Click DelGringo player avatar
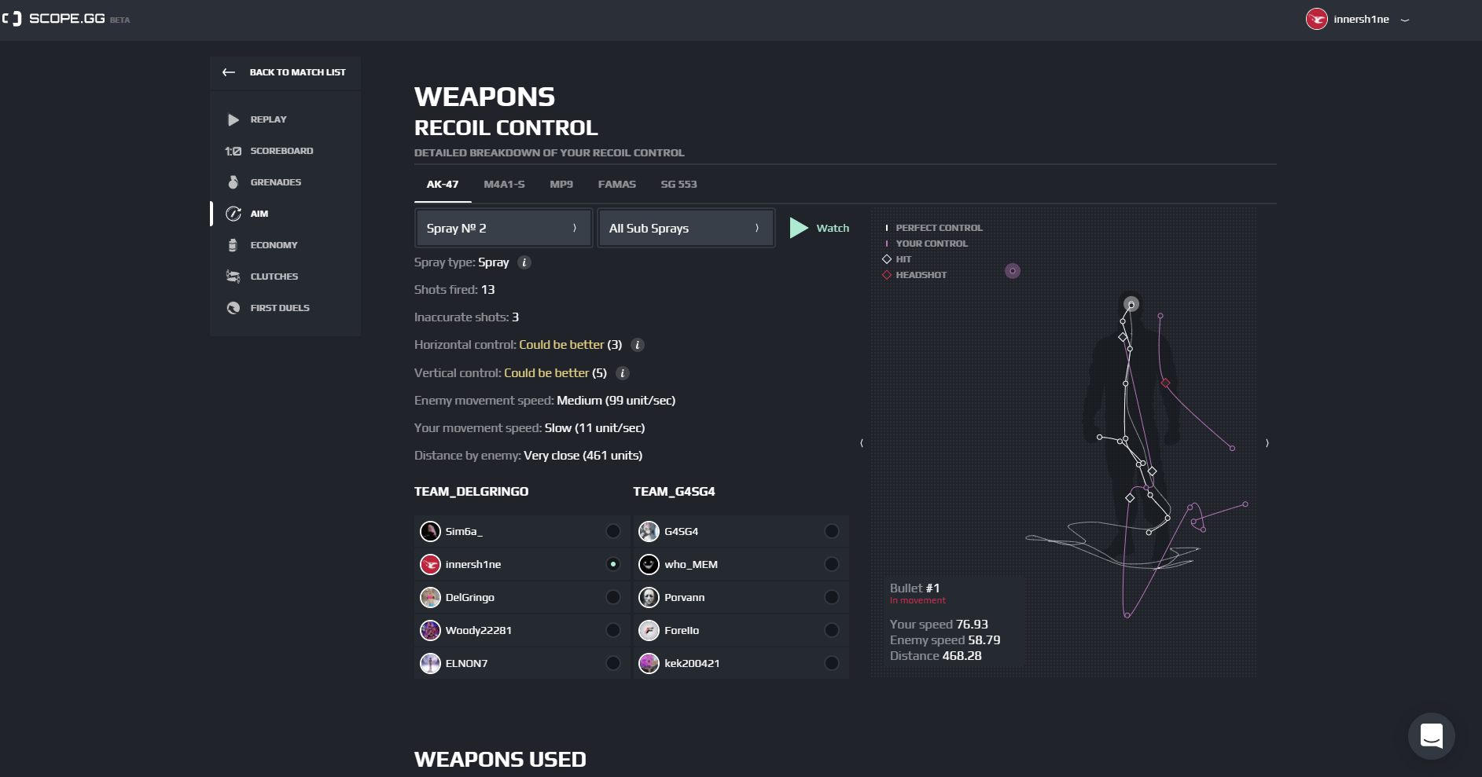 pyautogui.click(x=430, y=598)
